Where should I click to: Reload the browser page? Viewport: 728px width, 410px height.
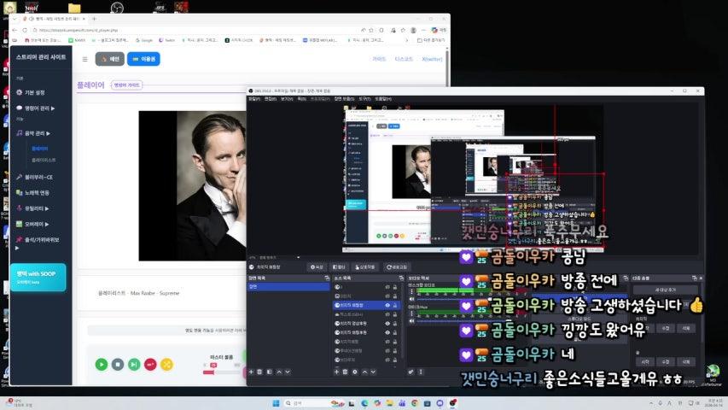pos(25,30)
